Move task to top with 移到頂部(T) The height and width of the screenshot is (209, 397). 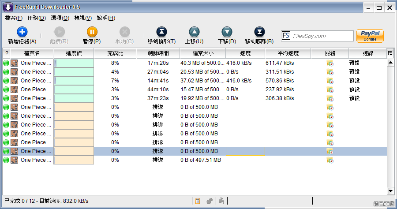point(161,32)
